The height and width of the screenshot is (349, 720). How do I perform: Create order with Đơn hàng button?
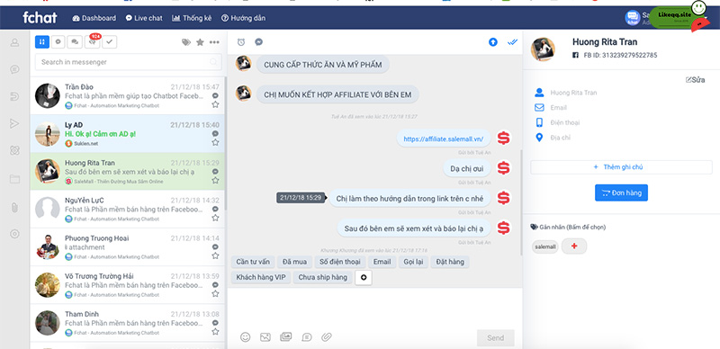click(x=621, y=192)
